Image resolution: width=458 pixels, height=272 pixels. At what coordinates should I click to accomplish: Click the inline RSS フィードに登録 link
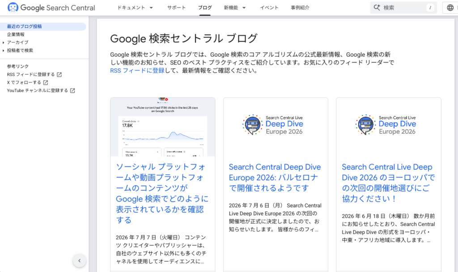(x=137, y=71)
